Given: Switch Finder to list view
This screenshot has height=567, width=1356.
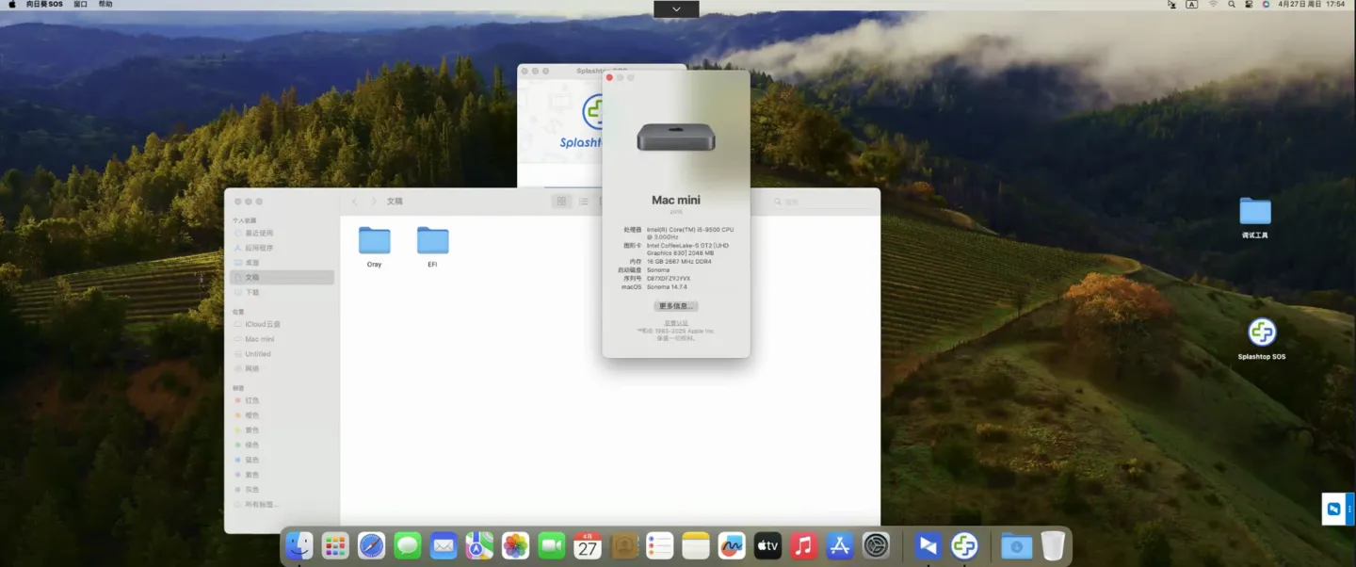Looking at the screenshot, I should coord(583,202).
